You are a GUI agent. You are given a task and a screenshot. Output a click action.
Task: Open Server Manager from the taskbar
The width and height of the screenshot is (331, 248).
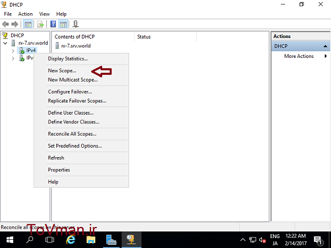111,240
